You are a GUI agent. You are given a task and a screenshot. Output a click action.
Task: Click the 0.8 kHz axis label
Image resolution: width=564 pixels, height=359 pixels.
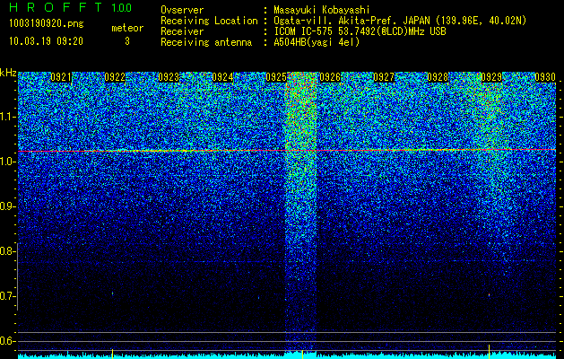pos(7,251)
